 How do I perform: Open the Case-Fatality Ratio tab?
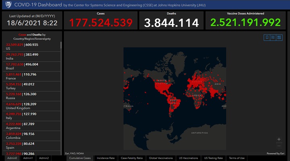pyautogui.click(x=132, y=158)
